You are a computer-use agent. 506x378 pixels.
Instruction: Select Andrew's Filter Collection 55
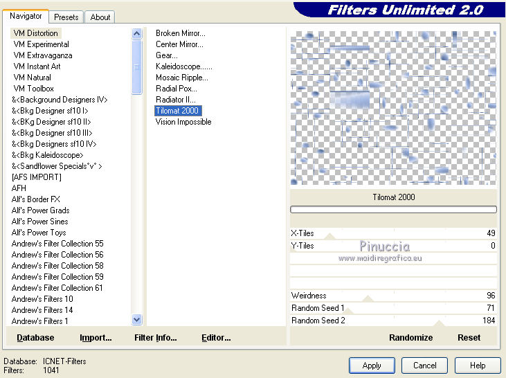click(57, 244)
